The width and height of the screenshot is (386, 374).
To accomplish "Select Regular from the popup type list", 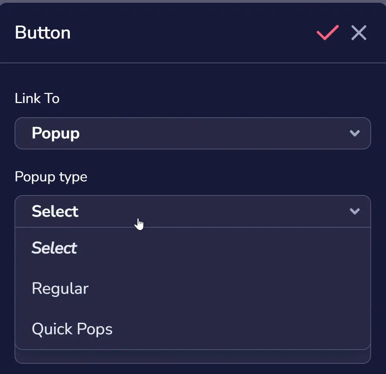I will point(193,288).
